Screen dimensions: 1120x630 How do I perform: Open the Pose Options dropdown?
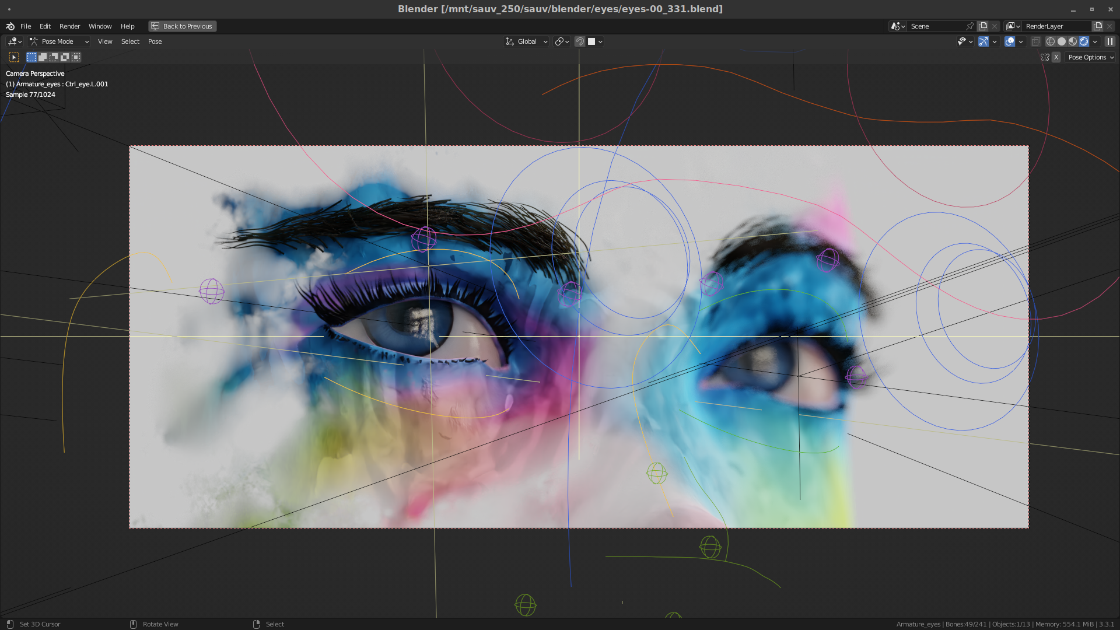point(1090,57)
